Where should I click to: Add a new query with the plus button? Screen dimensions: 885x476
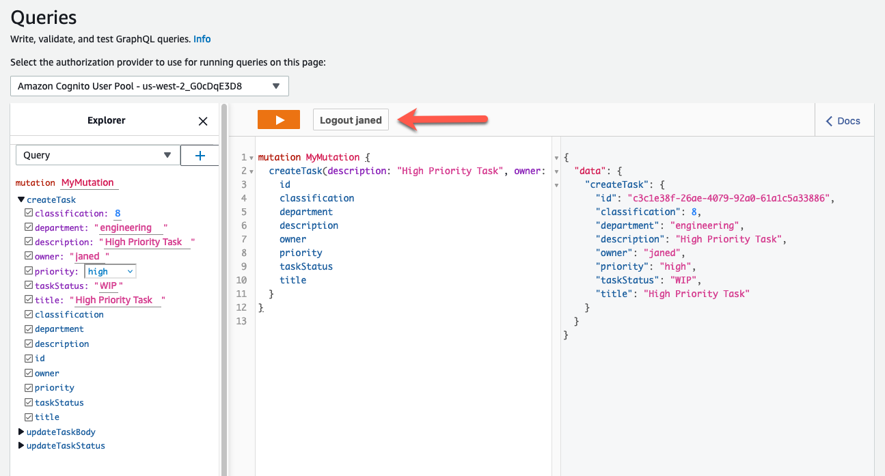click(x=200, y=155)
